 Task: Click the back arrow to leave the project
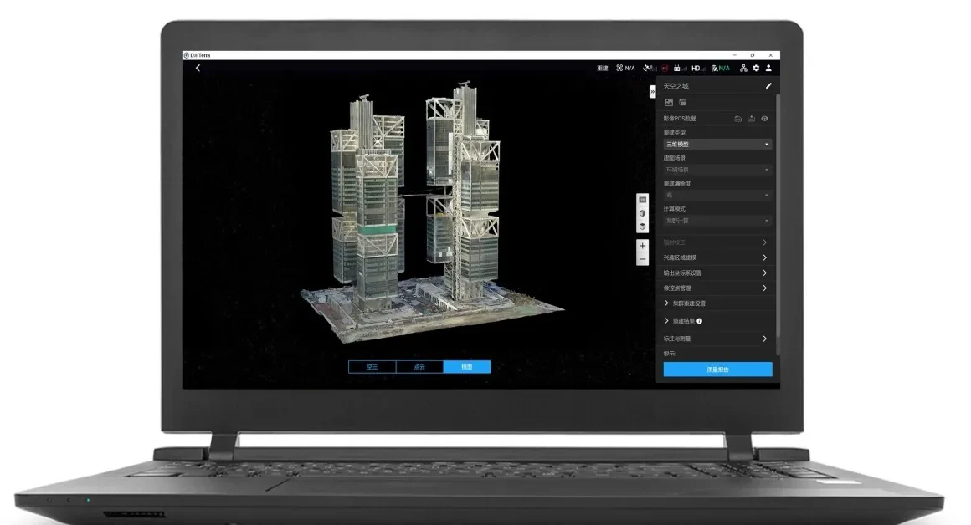pyautogui.click(x=198, y=68)
